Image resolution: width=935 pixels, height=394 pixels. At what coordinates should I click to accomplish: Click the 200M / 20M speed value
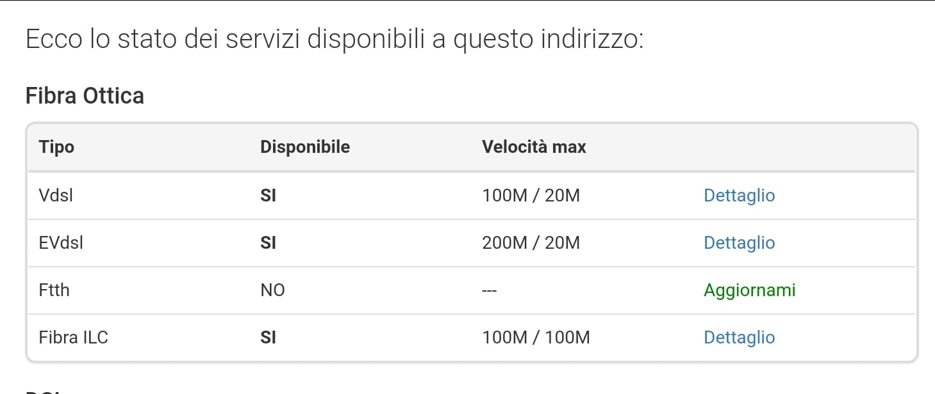coord(531,243)
